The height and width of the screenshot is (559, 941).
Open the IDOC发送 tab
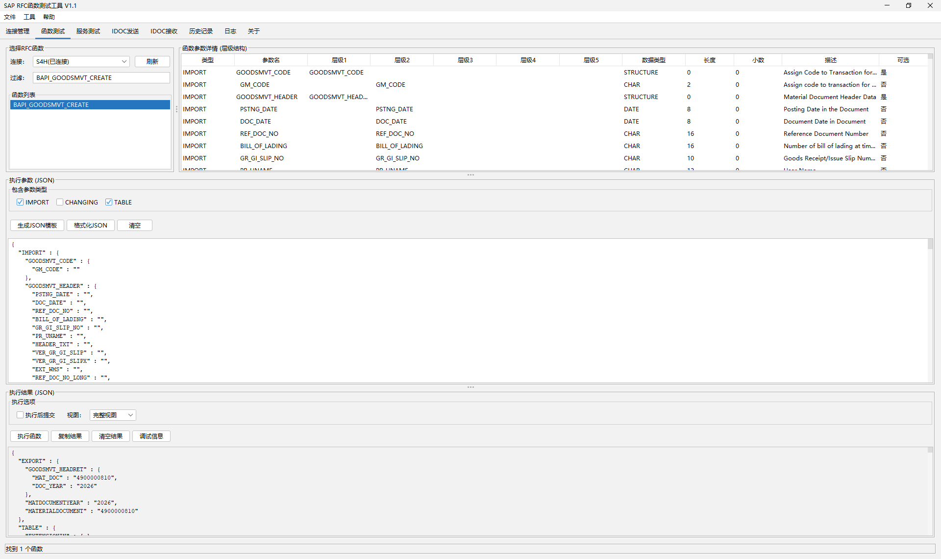125,31
